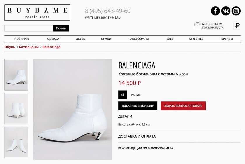Open the НОВИНКИ menu item
245x164 pixels.
(22, 39)
